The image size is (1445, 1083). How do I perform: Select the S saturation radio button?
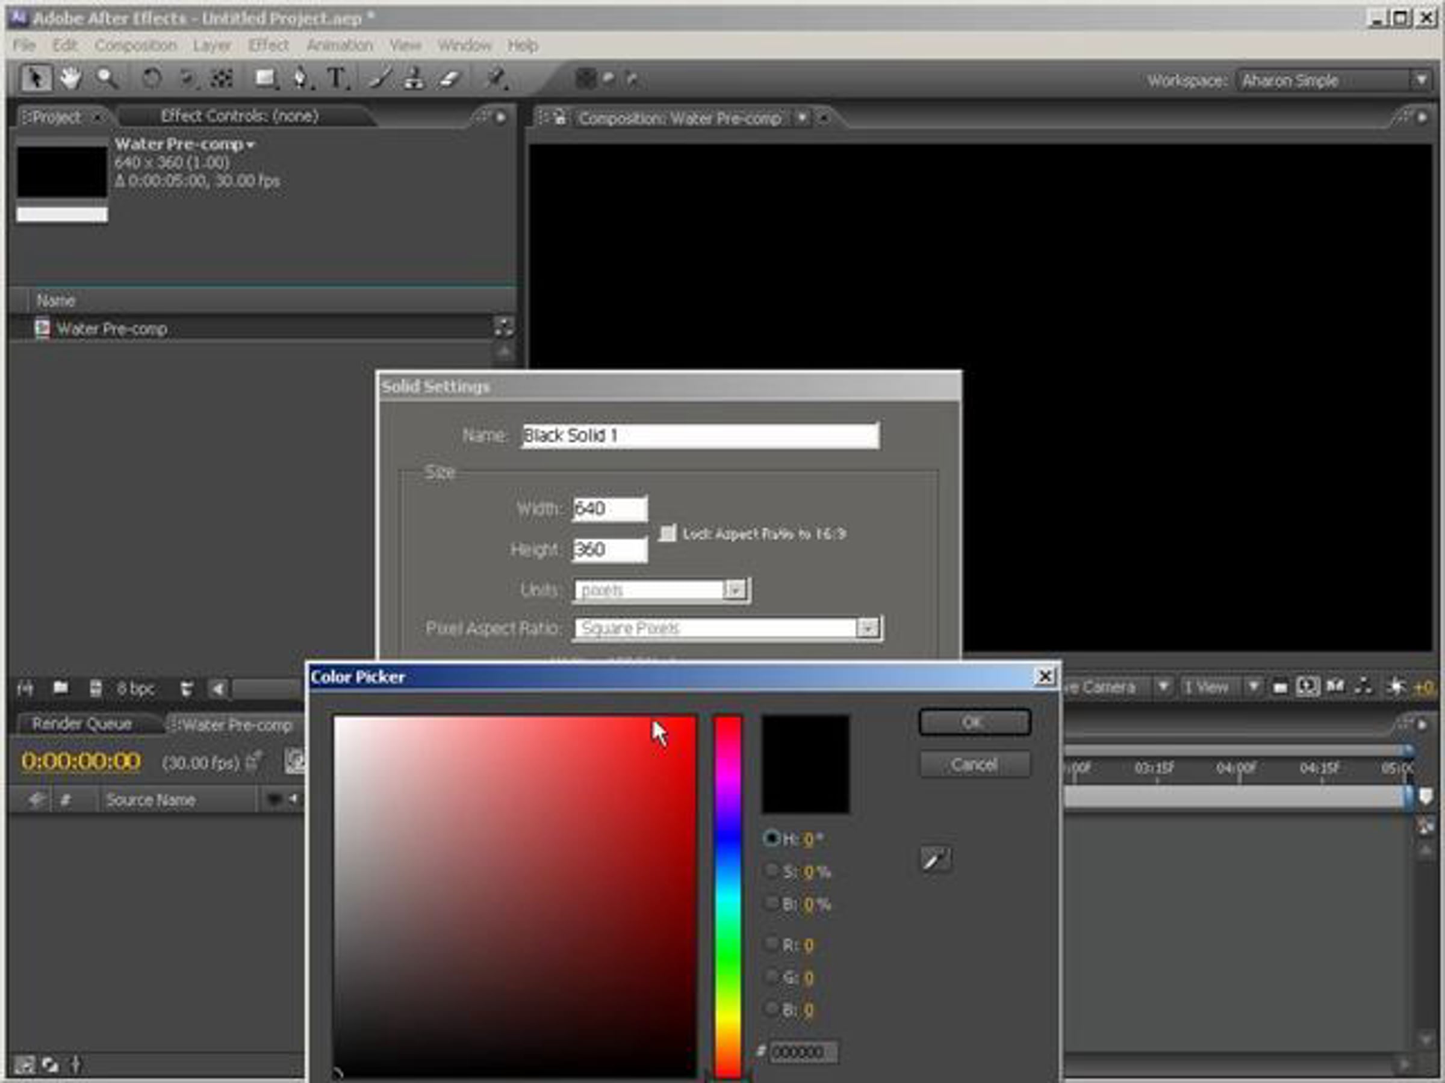tap(771, 870)
